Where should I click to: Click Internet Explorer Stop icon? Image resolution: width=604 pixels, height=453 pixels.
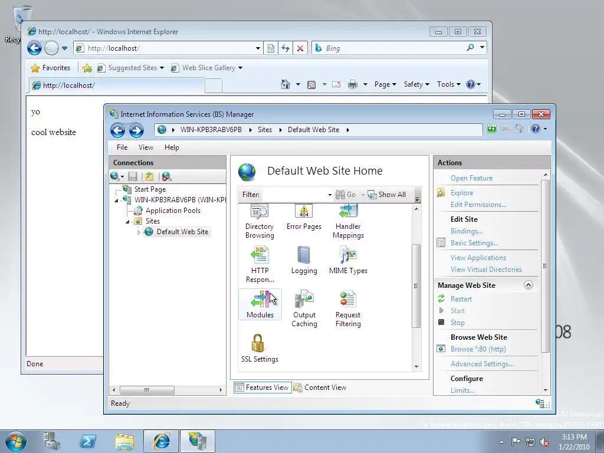[300, 48]
